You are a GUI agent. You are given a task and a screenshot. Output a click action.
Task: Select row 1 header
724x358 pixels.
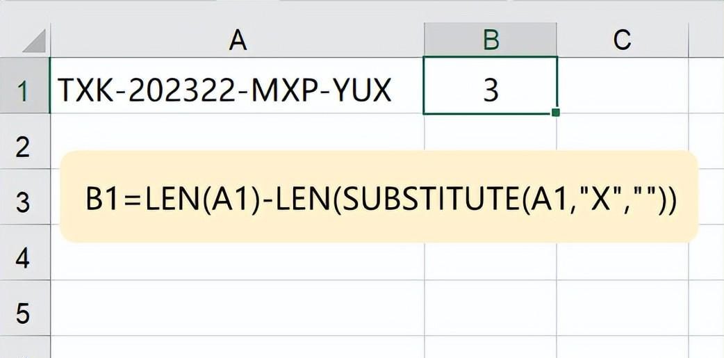coord(24,86)
